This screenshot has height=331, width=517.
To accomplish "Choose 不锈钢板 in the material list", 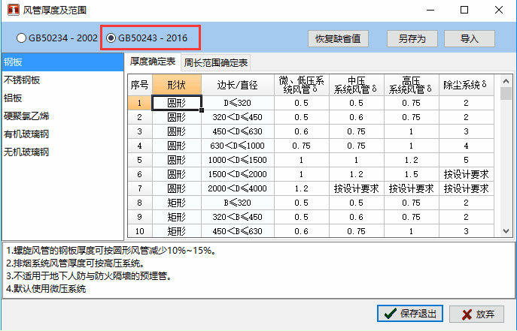I will [x=23, y=80].
